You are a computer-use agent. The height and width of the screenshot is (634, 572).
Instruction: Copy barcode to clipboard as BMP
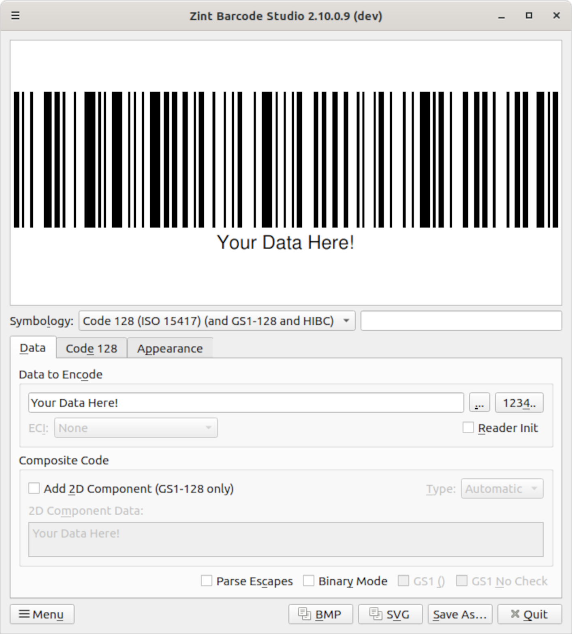(x=320, y=614)
